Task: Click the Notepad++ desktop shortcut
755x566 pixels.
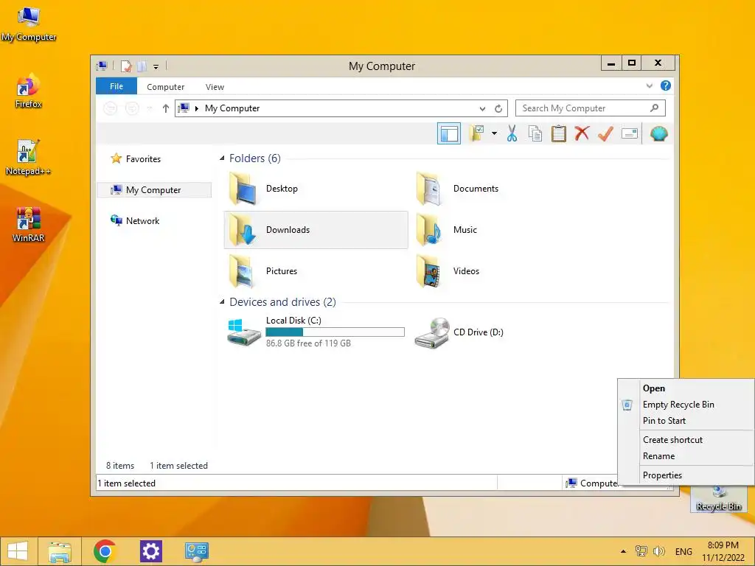Action: [28, 158]
